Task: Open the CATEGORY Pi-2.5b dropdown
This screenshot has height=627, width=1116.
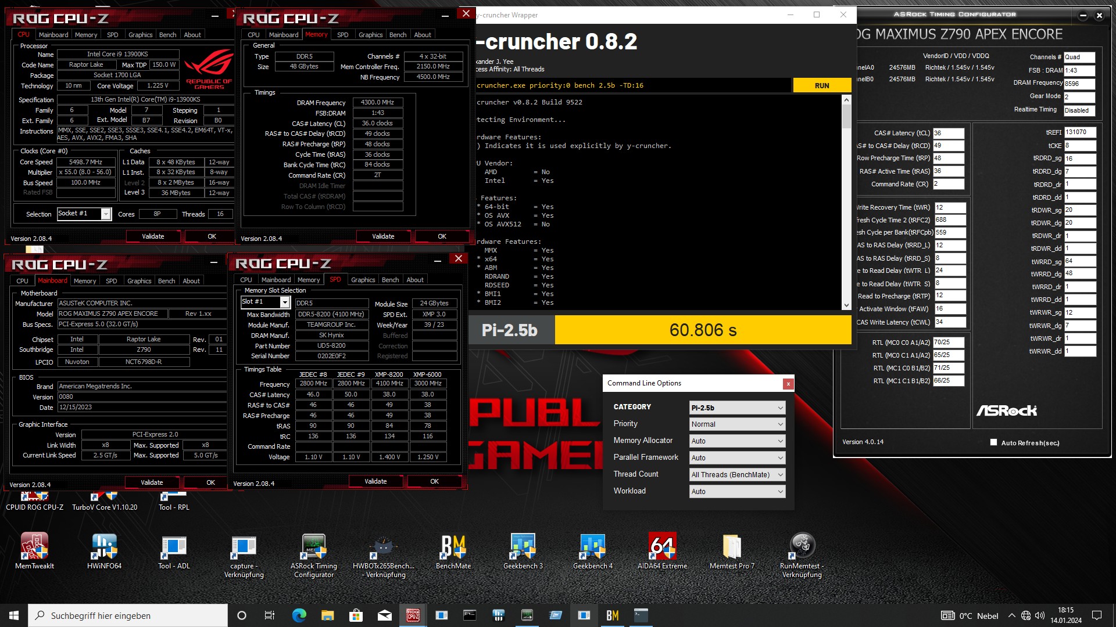Action: click(x=737, y=408)
